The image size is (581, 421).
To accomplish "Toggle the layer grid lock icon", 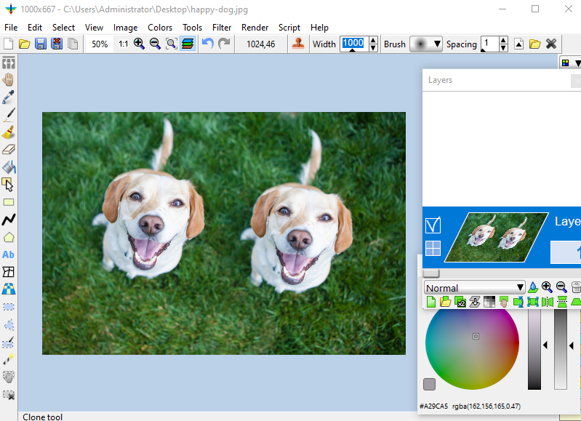I will [433, 248].
